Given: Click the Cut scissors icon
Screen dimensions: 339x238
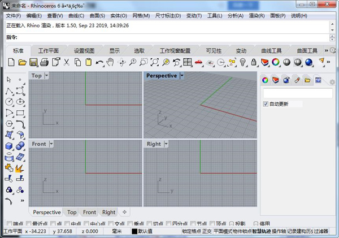Looking at the screenshot, I should click(66, 62).
